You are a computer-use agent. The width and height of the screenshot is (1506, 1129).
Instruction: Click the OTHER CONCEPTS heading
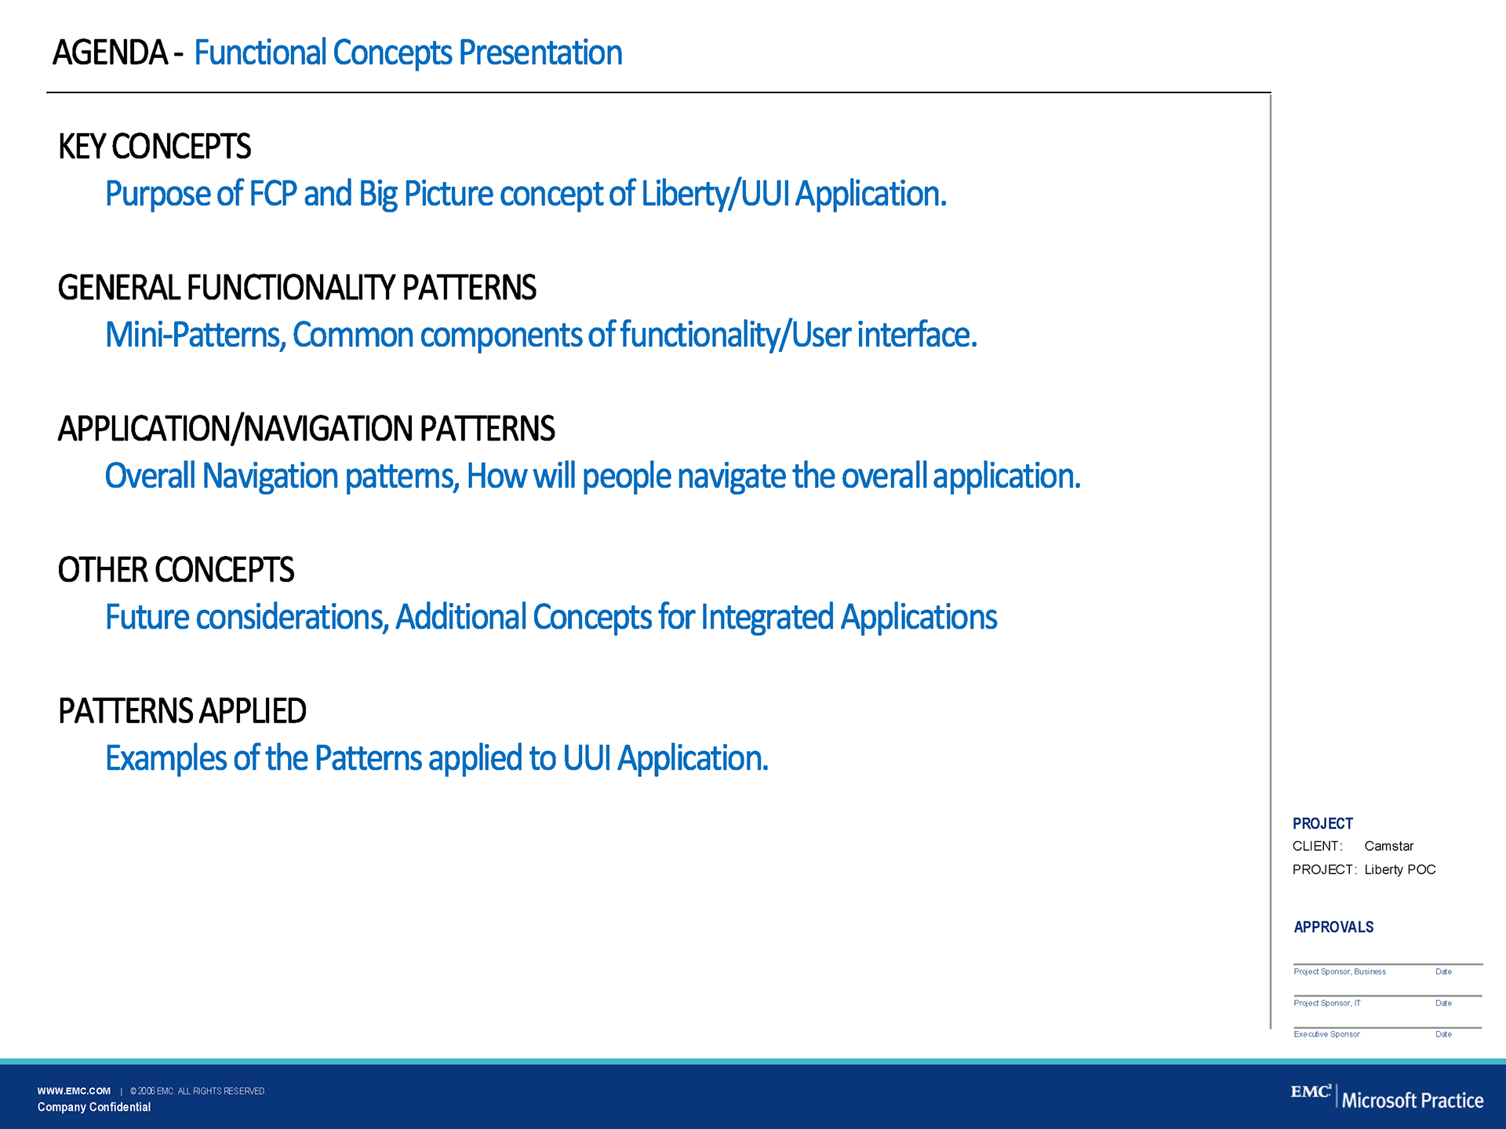(176, 571)
